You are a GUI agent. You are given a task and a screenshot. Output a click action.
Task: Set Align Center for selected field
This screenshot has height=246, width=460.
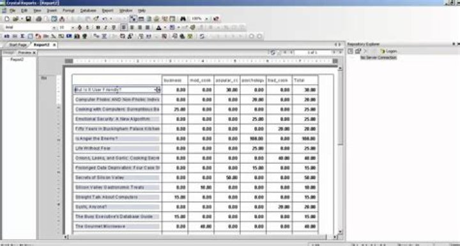[x=132, y=27]
